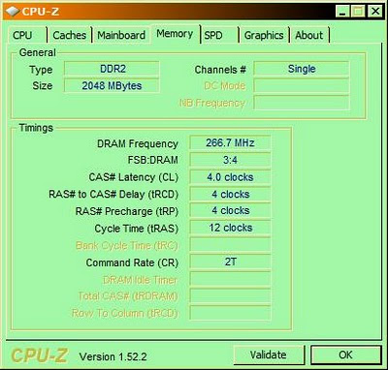388x370 pixels.
Task: Click the CAS# Latency (CL) label
Action: (134, 177)
